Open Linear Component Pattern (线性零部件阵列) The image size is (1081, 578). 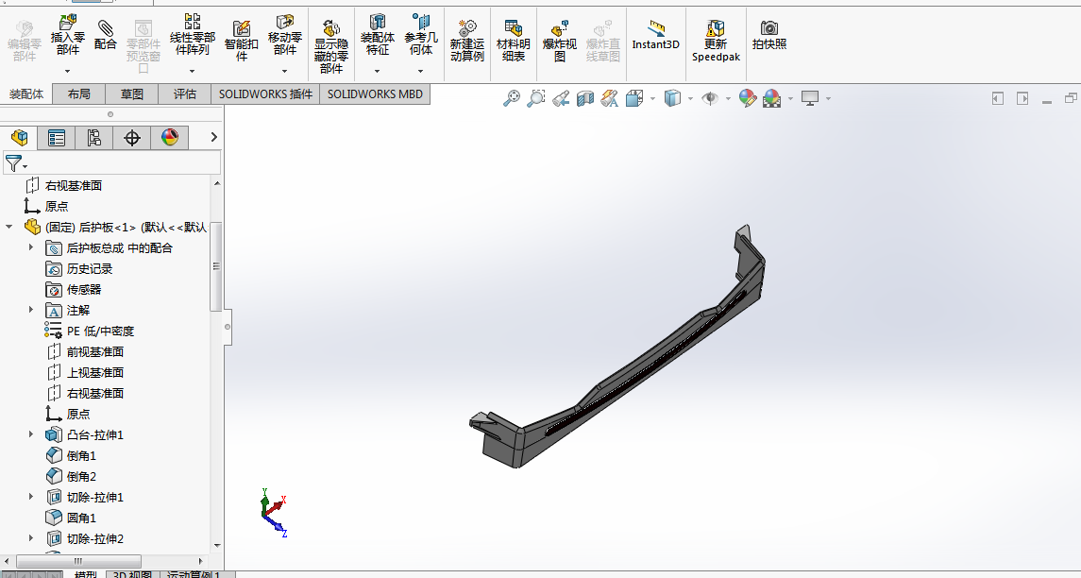click(193, 35)
